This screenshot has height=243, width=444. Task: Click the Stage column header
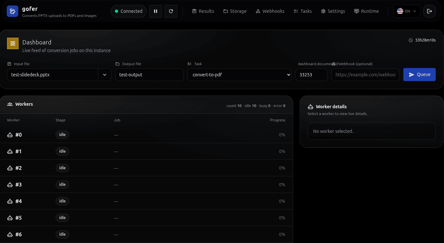coord(61,120)
